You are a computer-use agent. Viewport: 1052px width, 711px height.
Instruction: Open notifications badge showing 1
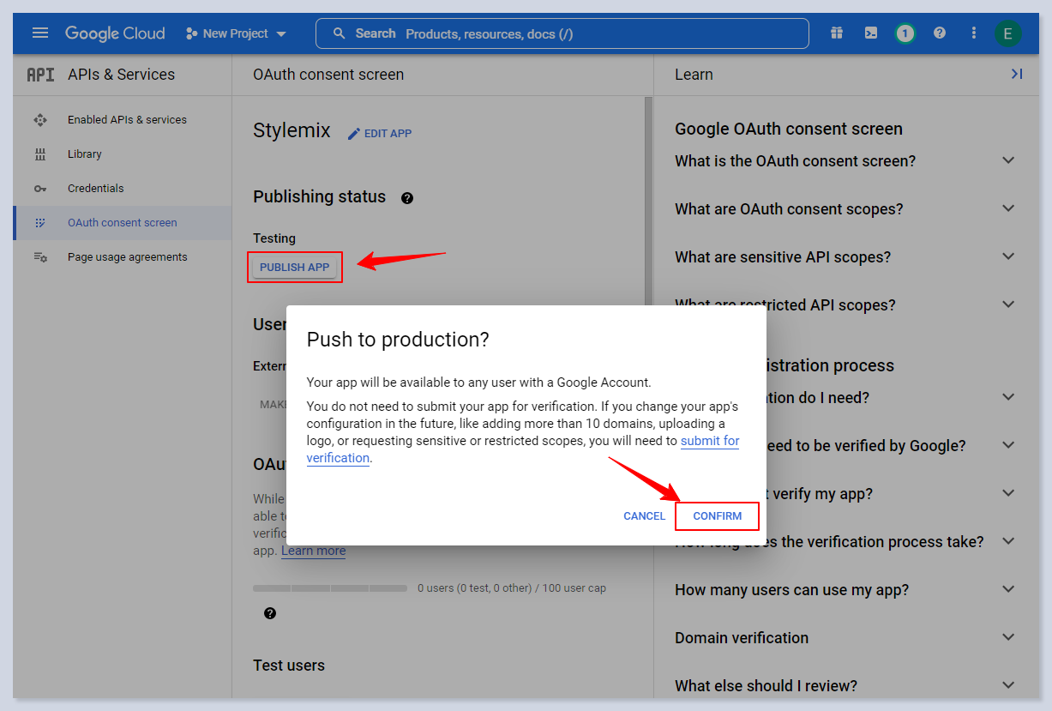[905, 33]
